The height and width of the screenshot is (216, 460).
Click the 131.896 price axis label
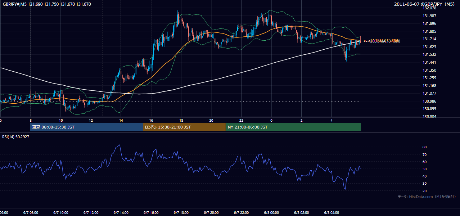430,24
